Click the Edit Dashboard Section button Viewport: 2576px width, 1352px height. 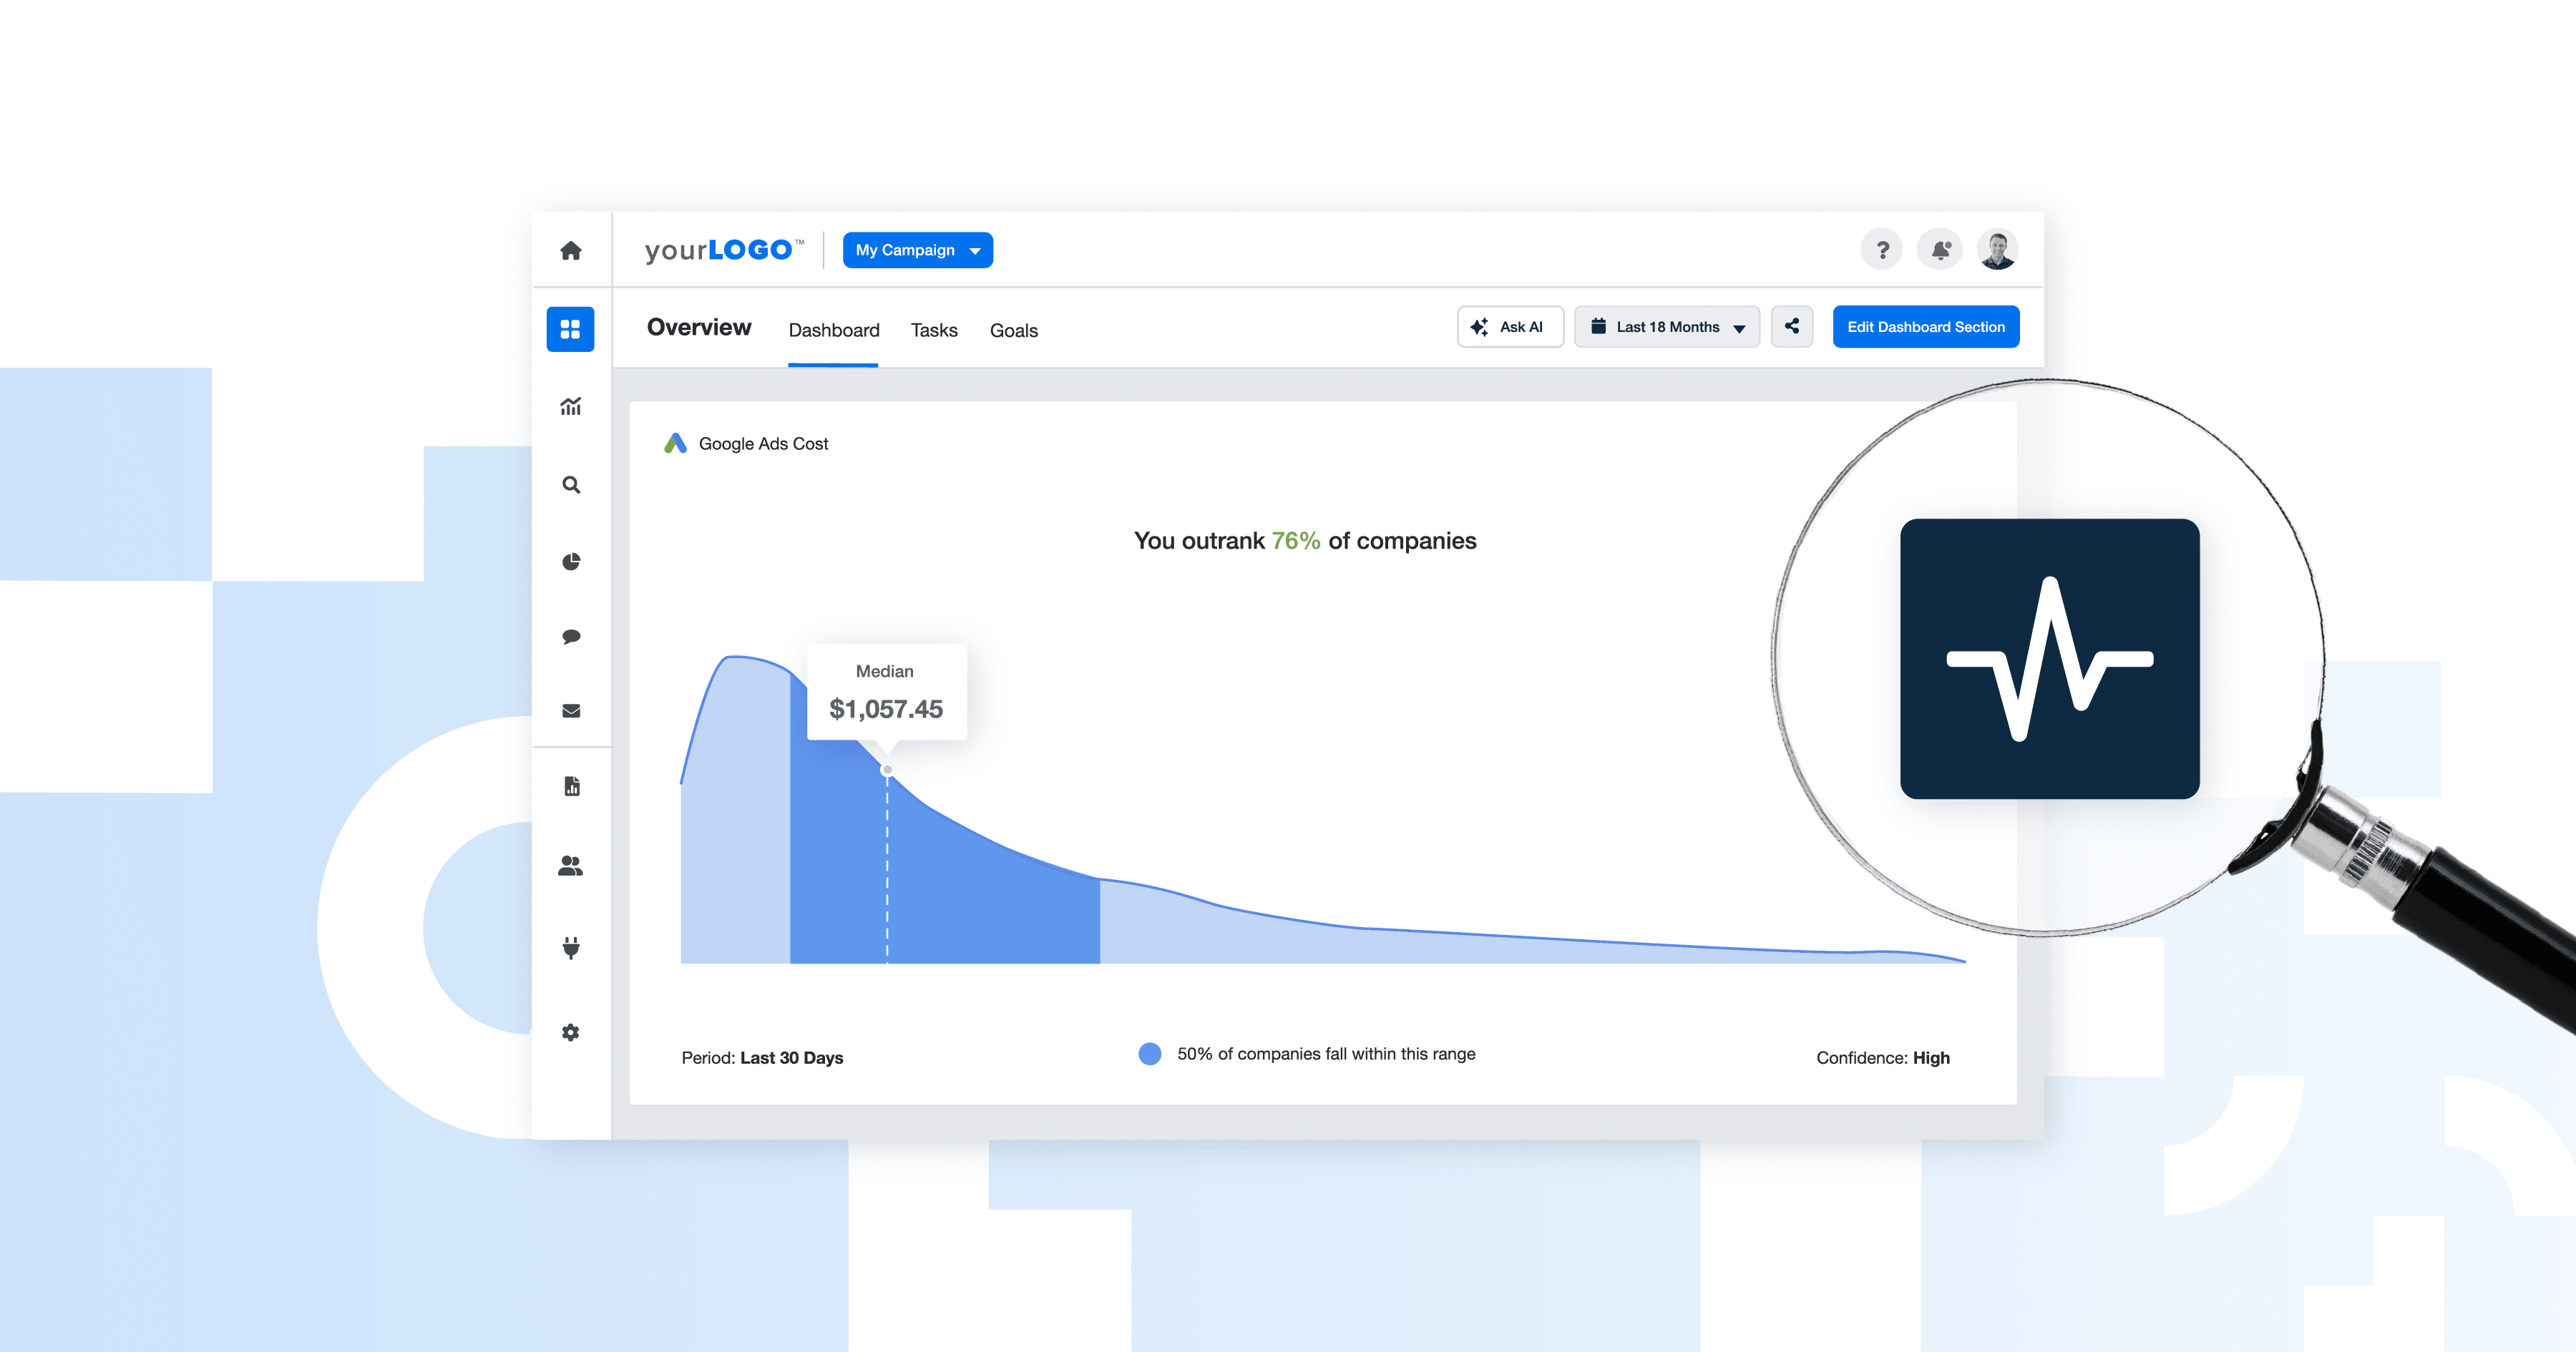[1925, 326]
